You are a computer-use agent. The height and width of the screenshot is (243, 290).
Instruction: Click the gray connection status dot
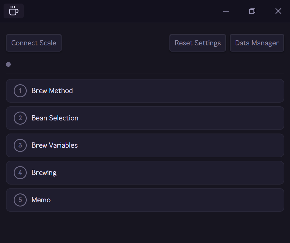(x=8, y=64)
